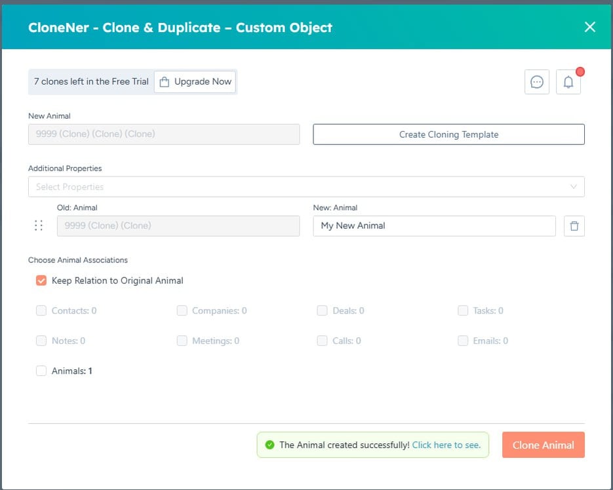This screenshot has height=490, width=613.
Task: Delete the Animal property mapping row
Action: [x=574, y=226]
